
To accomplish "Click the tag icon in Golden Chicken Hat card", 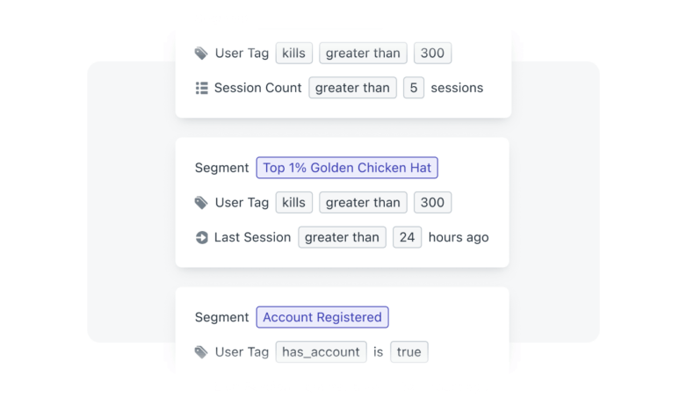I will point(201,203).
